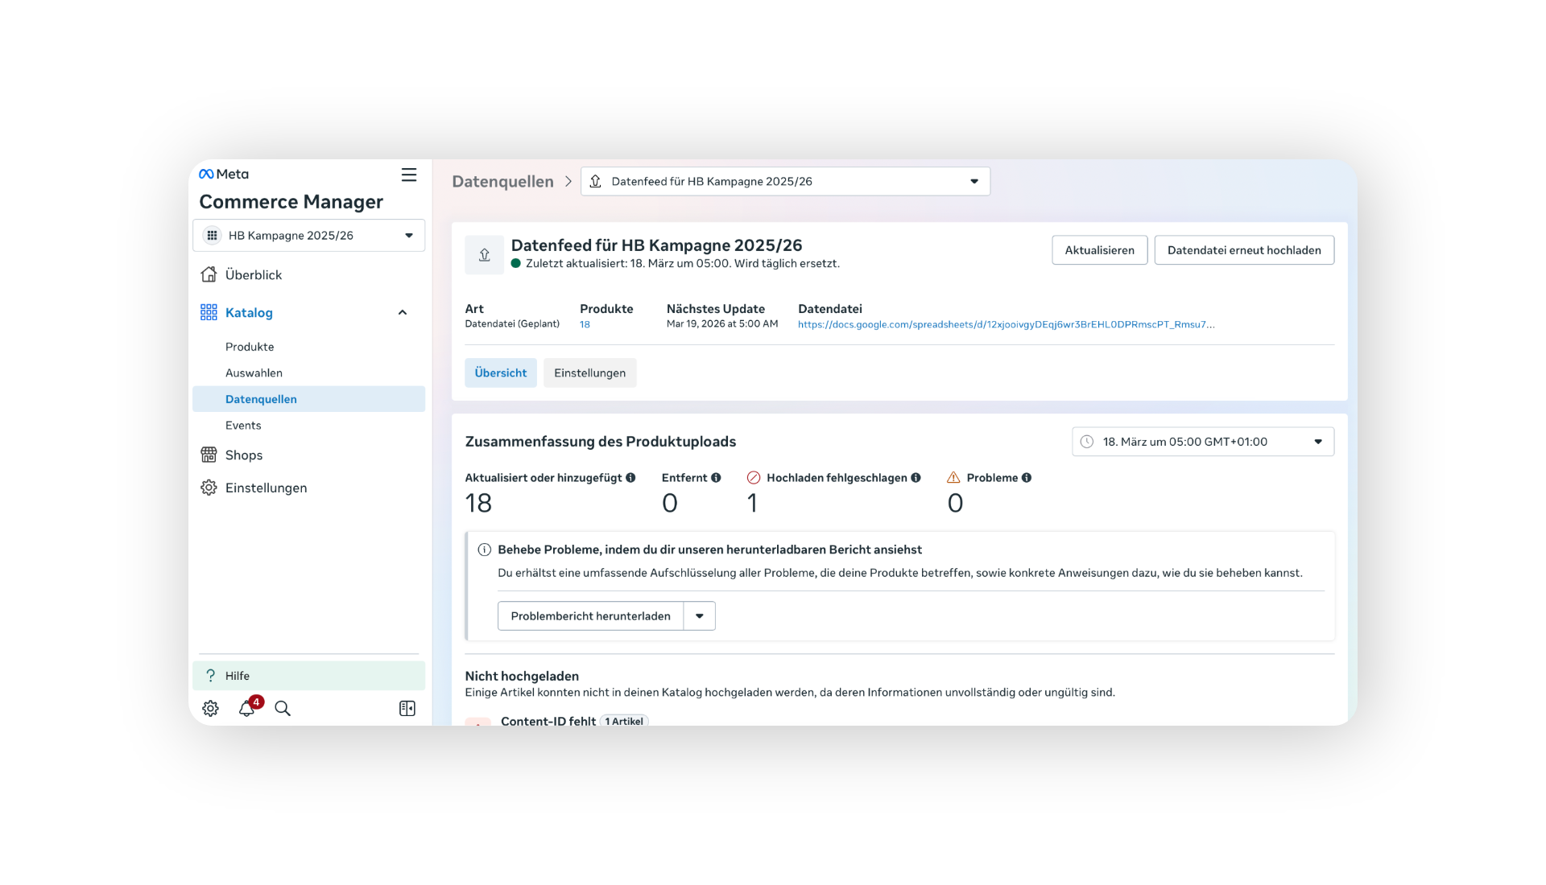Click the Aktualisieren button
Image resolution: width=1546 pixels, height=885 pixels.
pyautogui.click(x=1099, y=250)
